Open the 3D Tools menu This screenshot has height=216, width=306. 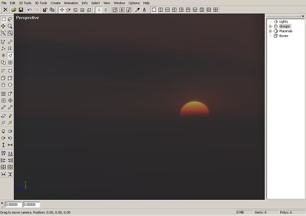[41, 3]
